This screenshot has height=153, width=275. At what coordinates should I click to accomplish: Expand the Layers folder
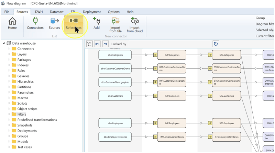(x=9, y=54)
